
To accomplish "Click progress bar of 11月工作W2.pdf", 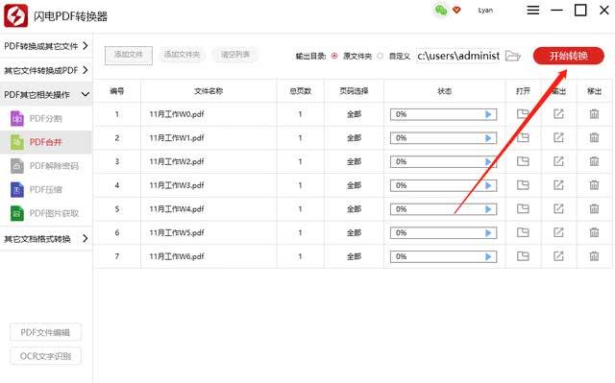I will 443,161.
